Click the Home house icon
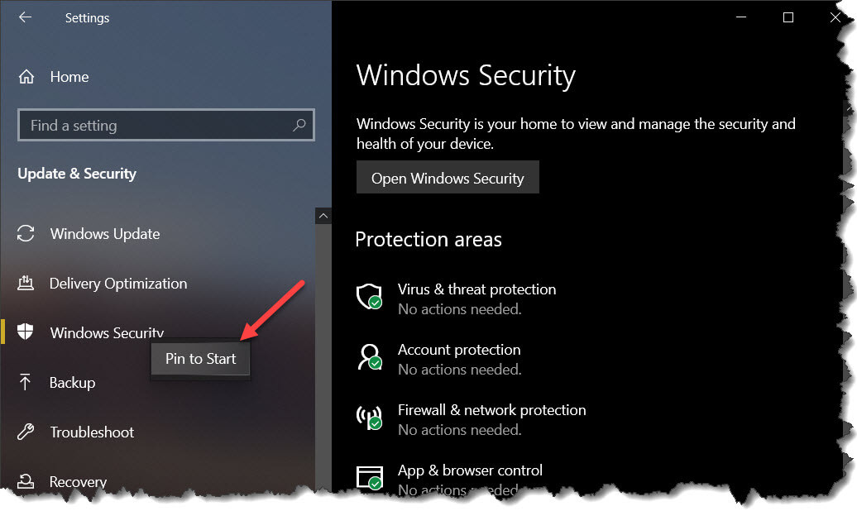The height and width of the screenshot is (511, 857). (26, 77)
